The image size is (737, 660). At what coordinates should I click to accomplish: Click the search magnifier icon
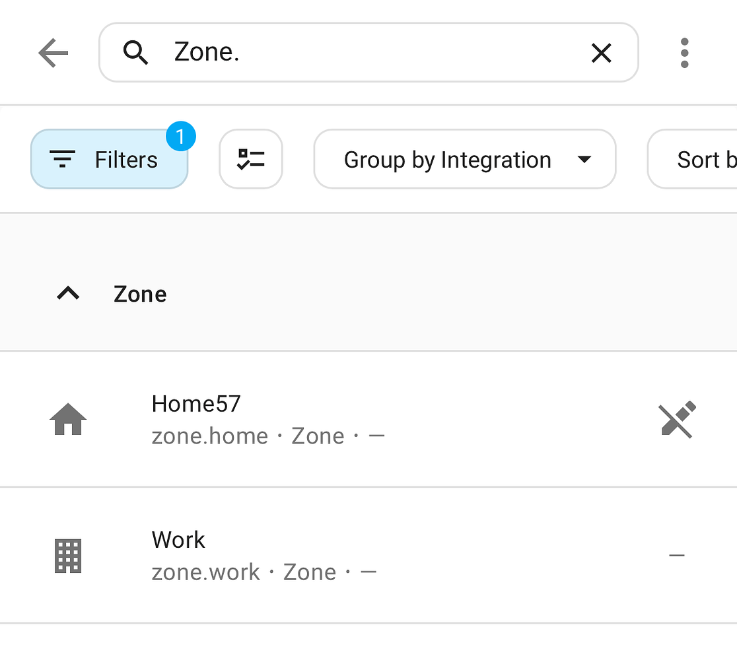coord(135,53)
